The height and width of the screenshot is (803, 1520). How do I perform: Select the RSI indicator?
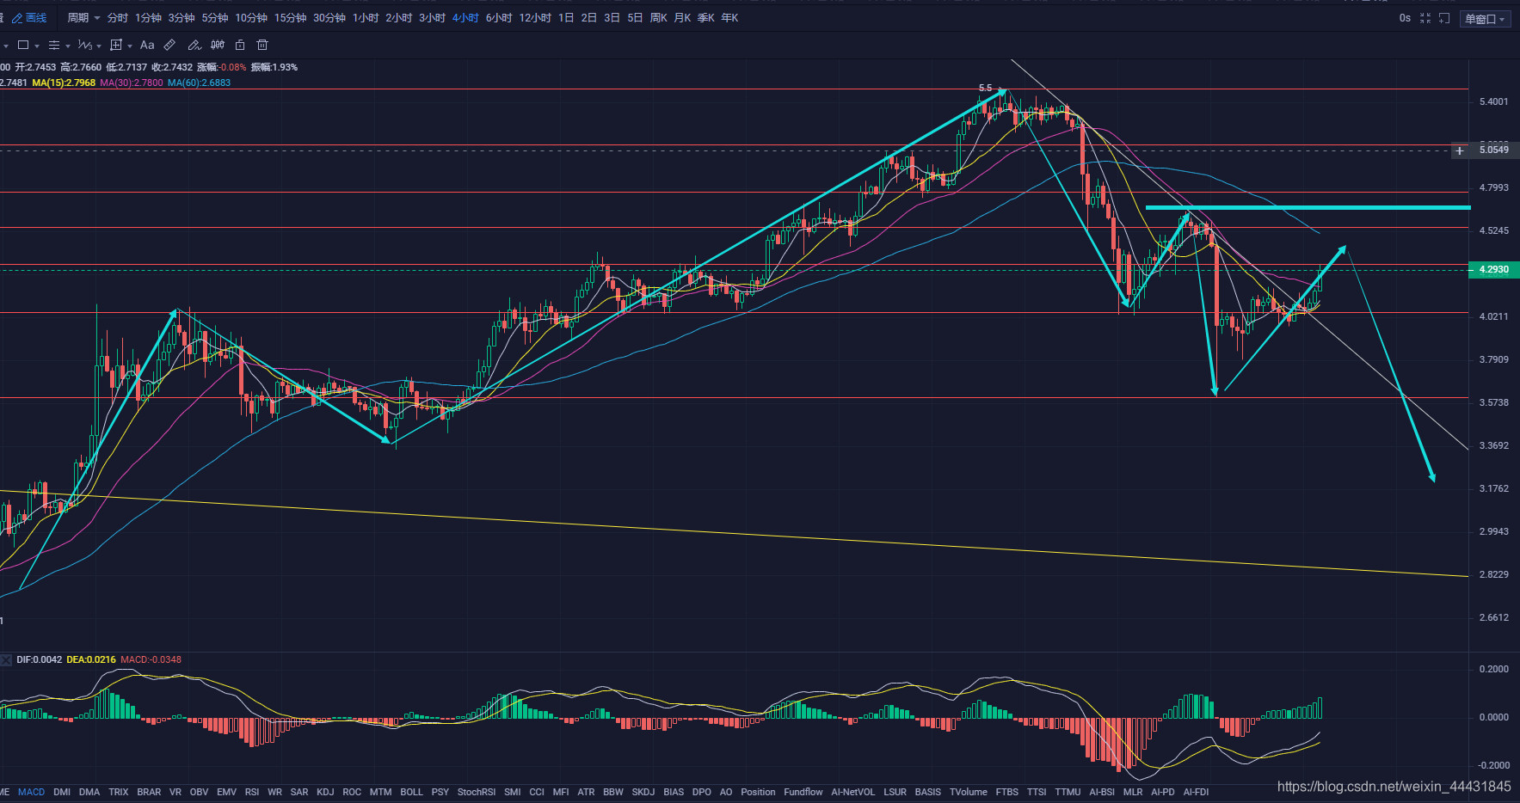point(252,792)
